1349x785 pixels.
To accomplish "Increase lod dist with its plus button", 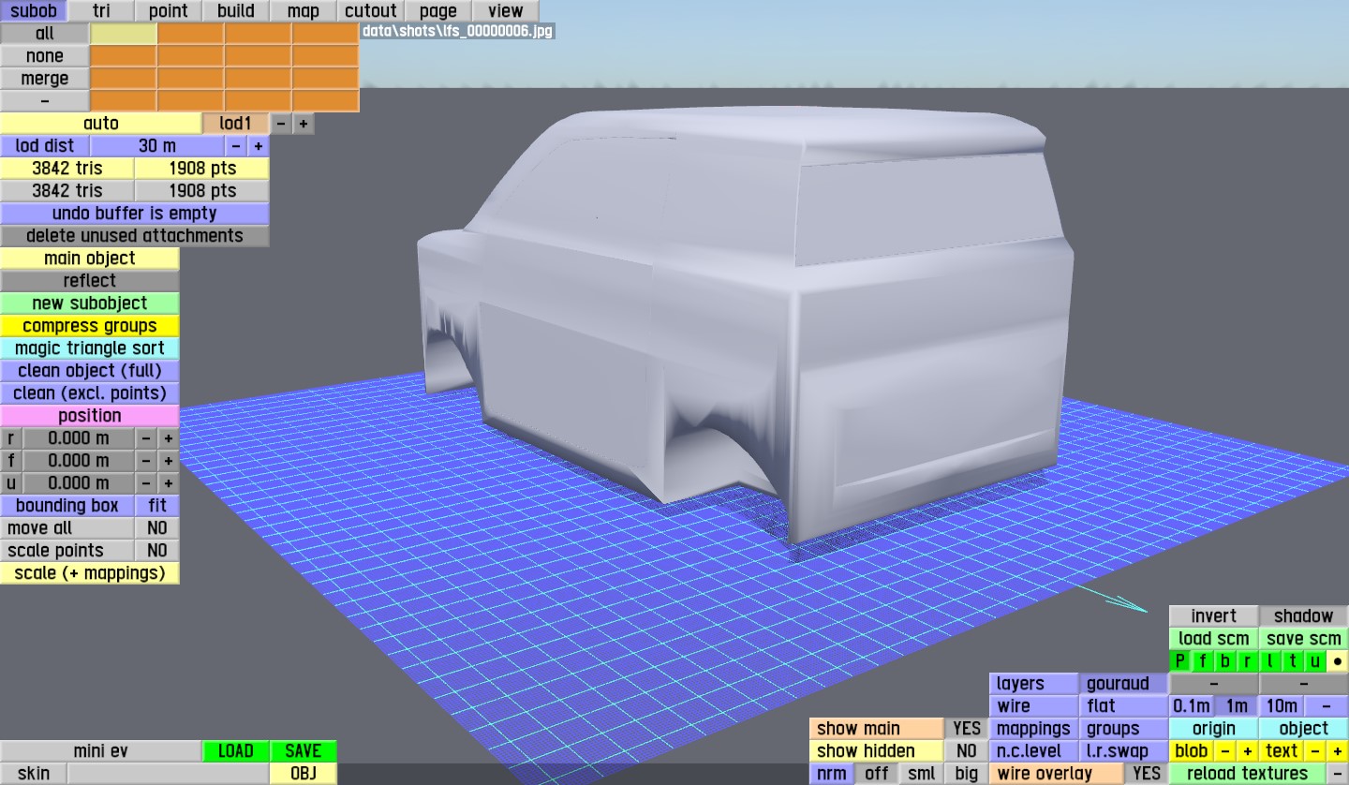I will point(259,146).
